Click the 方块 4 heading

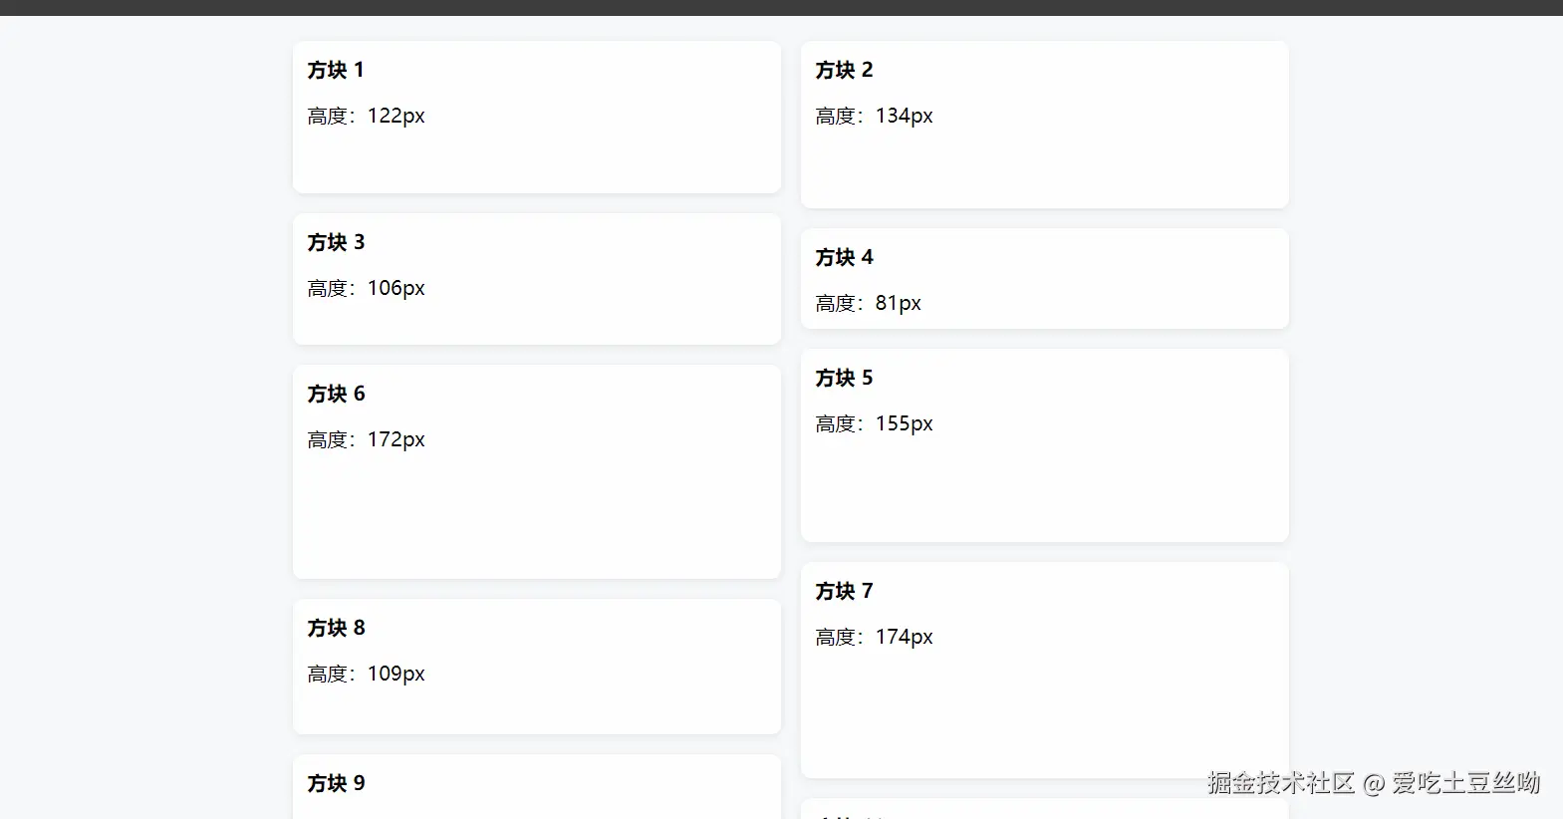click(844, 258)
